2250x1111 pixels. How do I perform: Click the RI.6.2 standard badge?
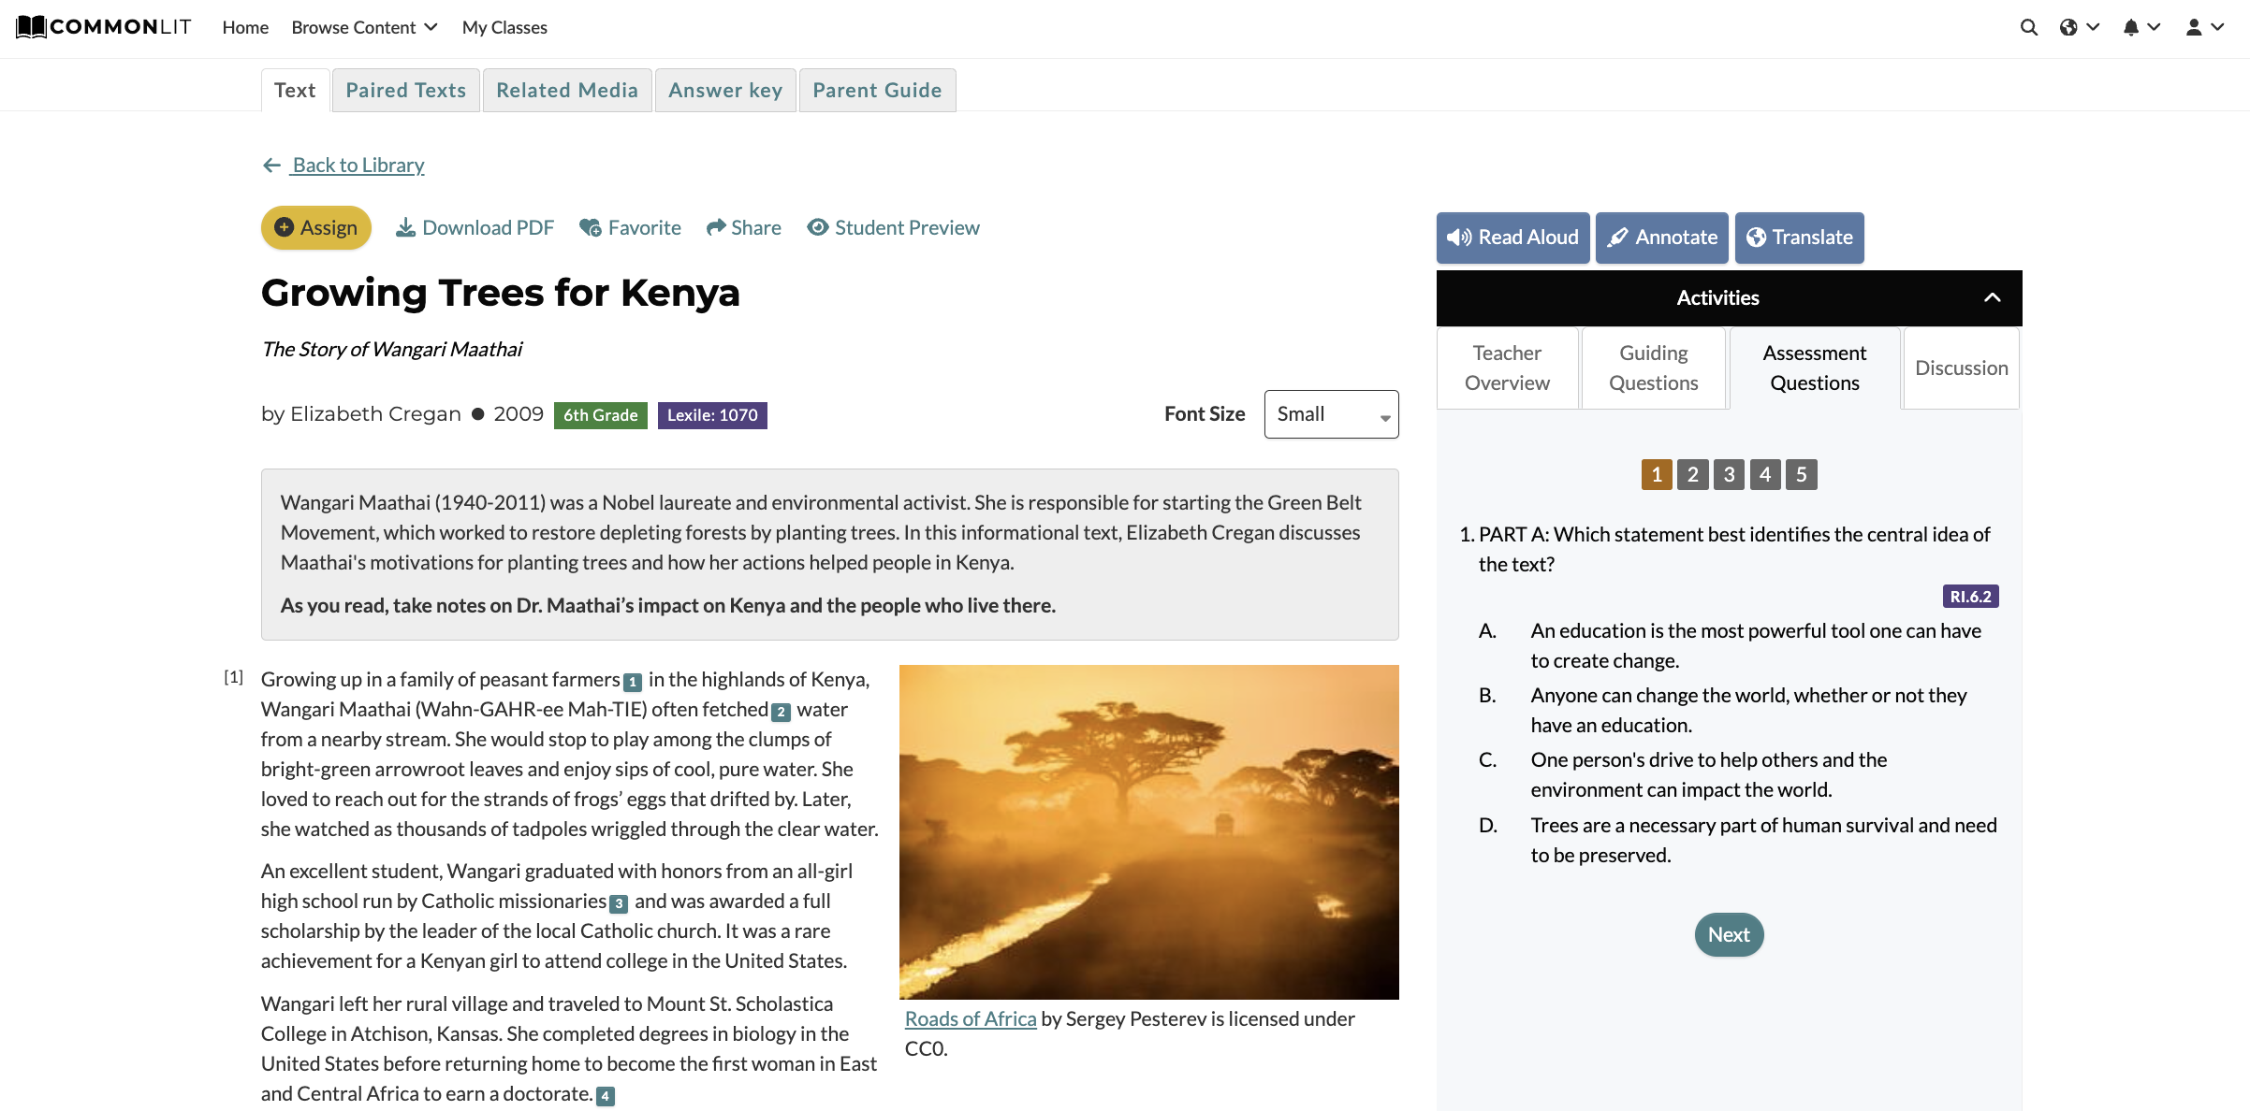point(1971,597)
